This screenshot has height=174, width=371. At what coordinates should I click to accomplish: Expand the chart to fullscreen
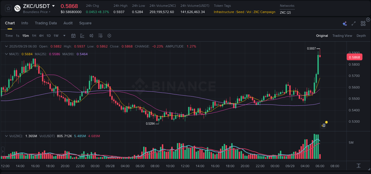353,23
